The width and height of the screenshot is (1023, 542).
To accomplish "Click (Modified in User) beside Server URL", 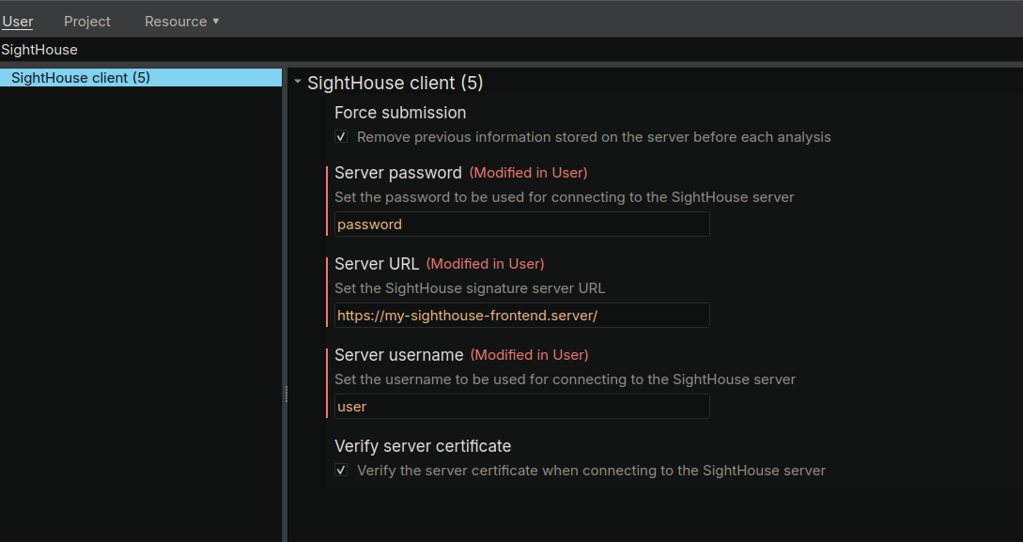I will [x=485, y=264].
